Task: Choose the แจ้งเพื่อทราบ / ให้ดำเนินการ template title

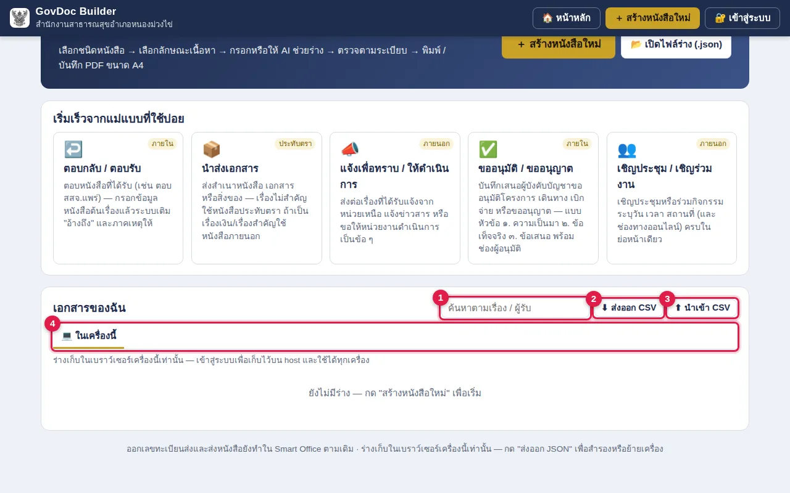Action: point(394,176)
